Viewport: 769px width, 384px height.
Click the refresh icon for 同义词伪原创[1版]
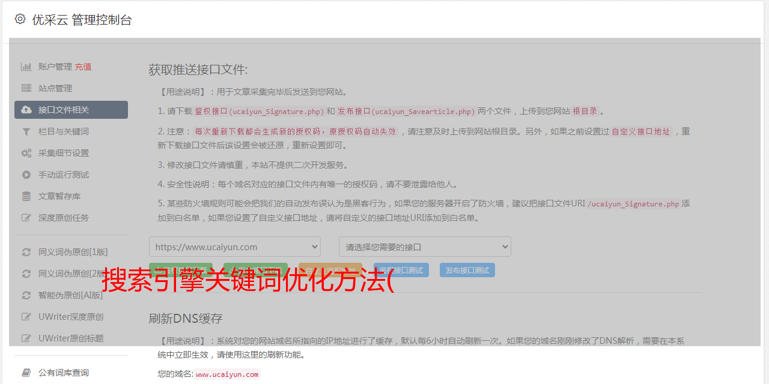click(x=26, y=252)
